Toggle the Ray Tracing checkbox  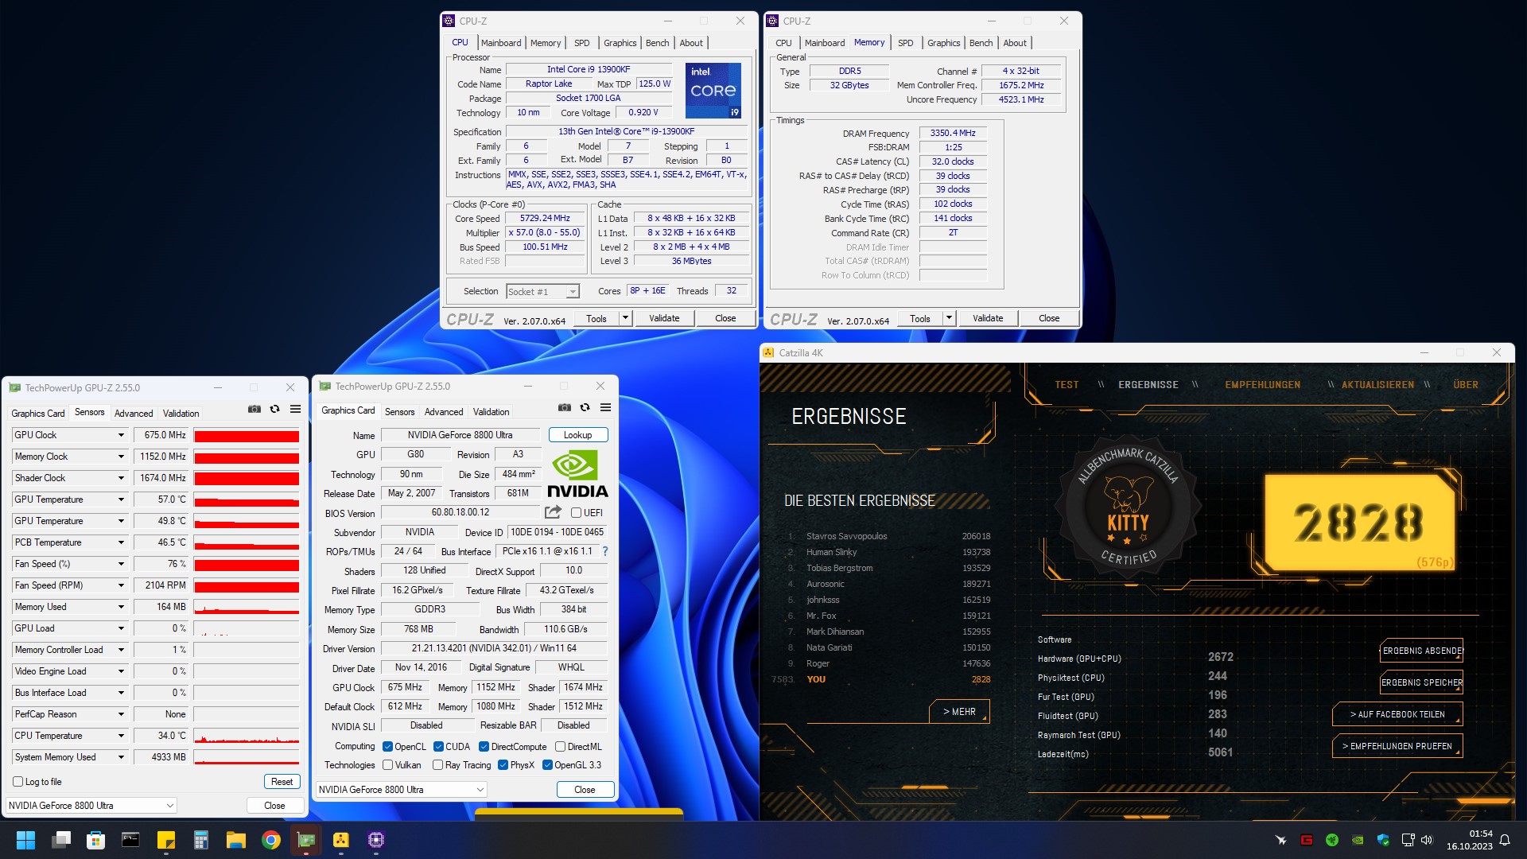click(x=437, y=765)
